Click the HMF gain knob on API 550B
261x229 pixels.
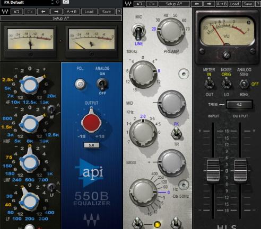coord(30,124)
